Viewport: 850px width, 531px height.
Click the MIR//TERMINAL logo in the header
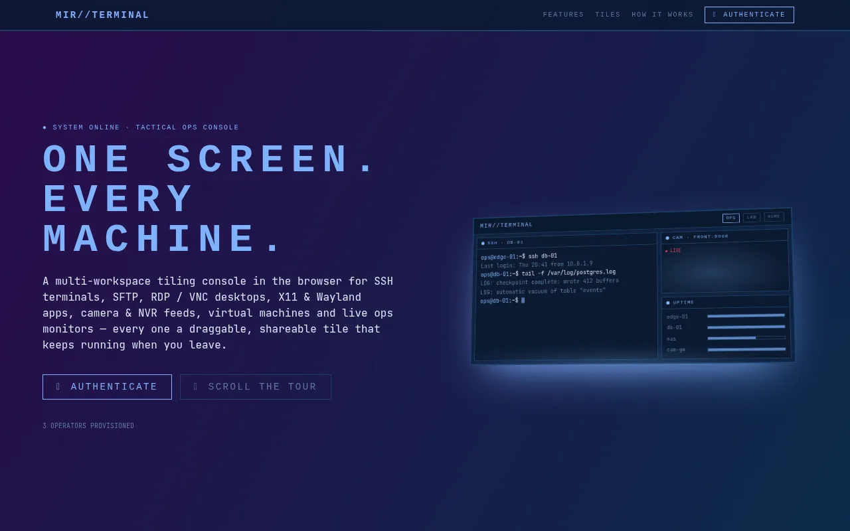point(102,15)
